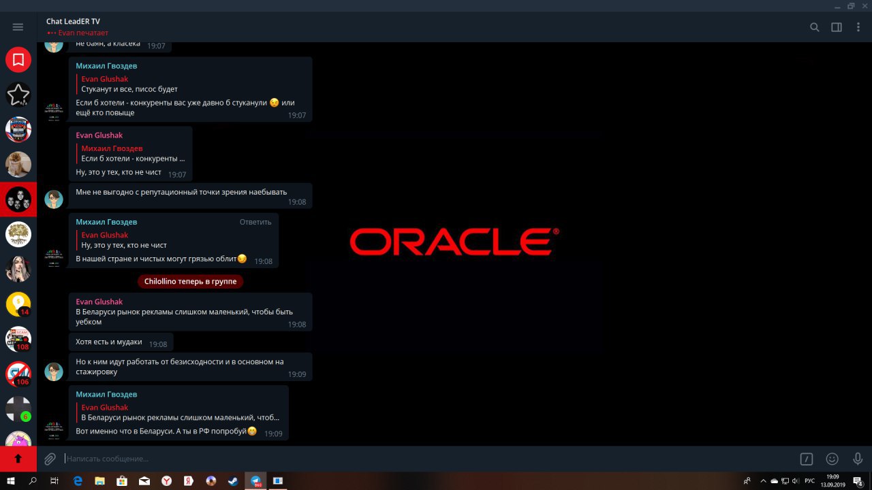Open the cat avatar chat
This screenshot has height=490, width=872.
pyautogui.click(x=18, y=164)
